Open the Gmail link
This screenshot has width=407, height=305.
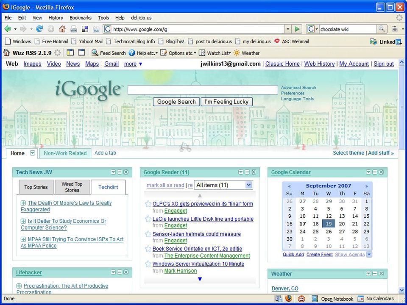(112, 64)
